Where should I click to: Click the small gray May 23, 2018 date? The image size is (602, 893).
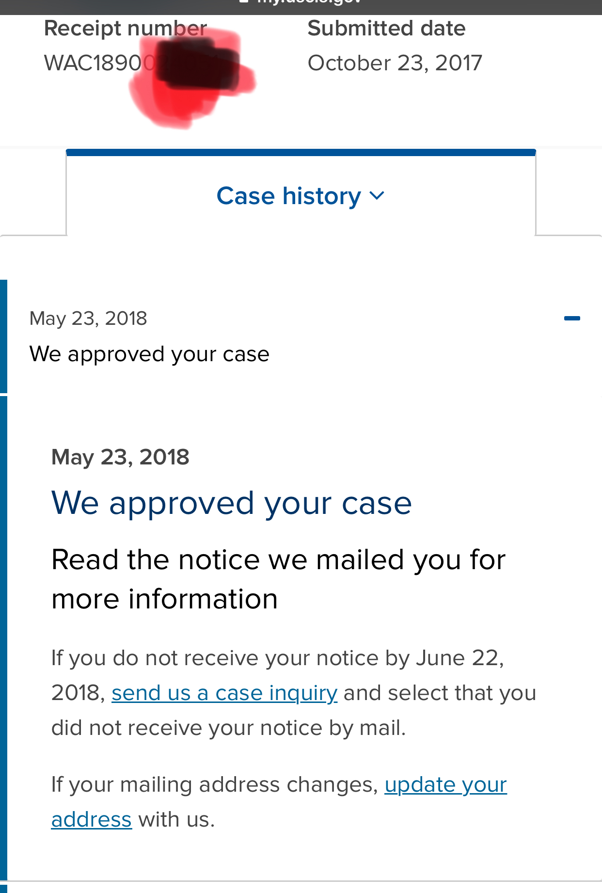coord(88,319)
